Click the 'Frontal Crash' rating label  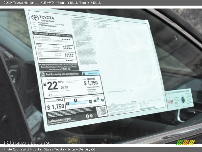click(39, 46)
